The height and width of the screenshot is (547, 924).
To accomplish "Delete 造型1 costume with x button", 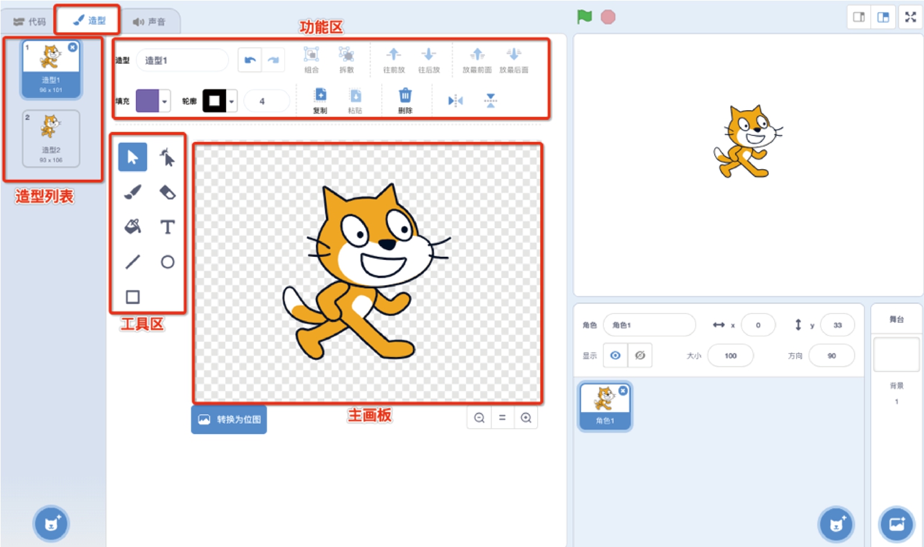I will [72, 47].
